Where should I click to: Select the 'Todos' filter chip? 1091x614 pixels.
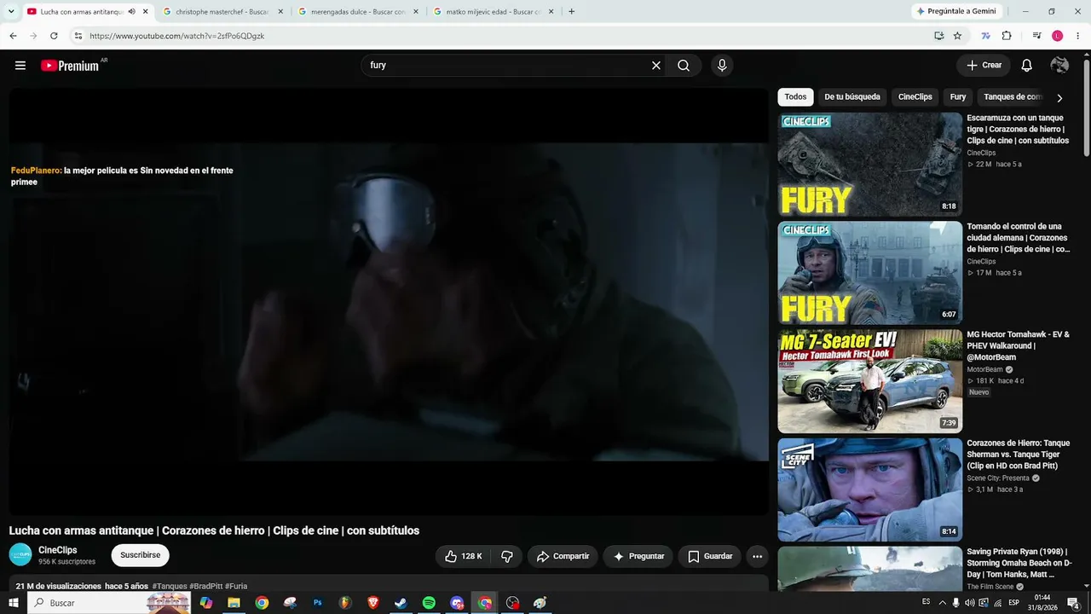click(x=795, y=97)
